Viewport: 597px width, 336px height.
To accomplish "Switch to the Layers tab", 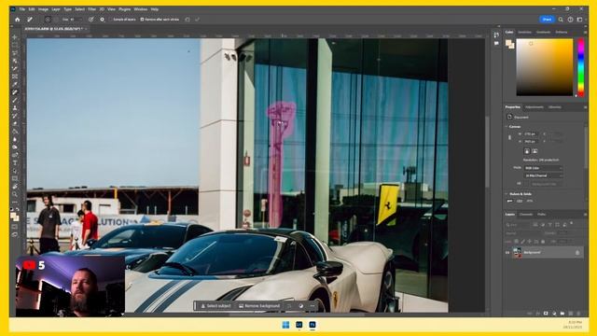I will point(510,215).
